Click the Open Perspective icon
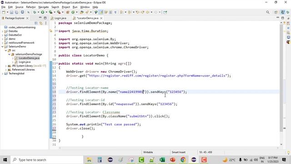Screen dimensions: 291x164 pos(276,12)
